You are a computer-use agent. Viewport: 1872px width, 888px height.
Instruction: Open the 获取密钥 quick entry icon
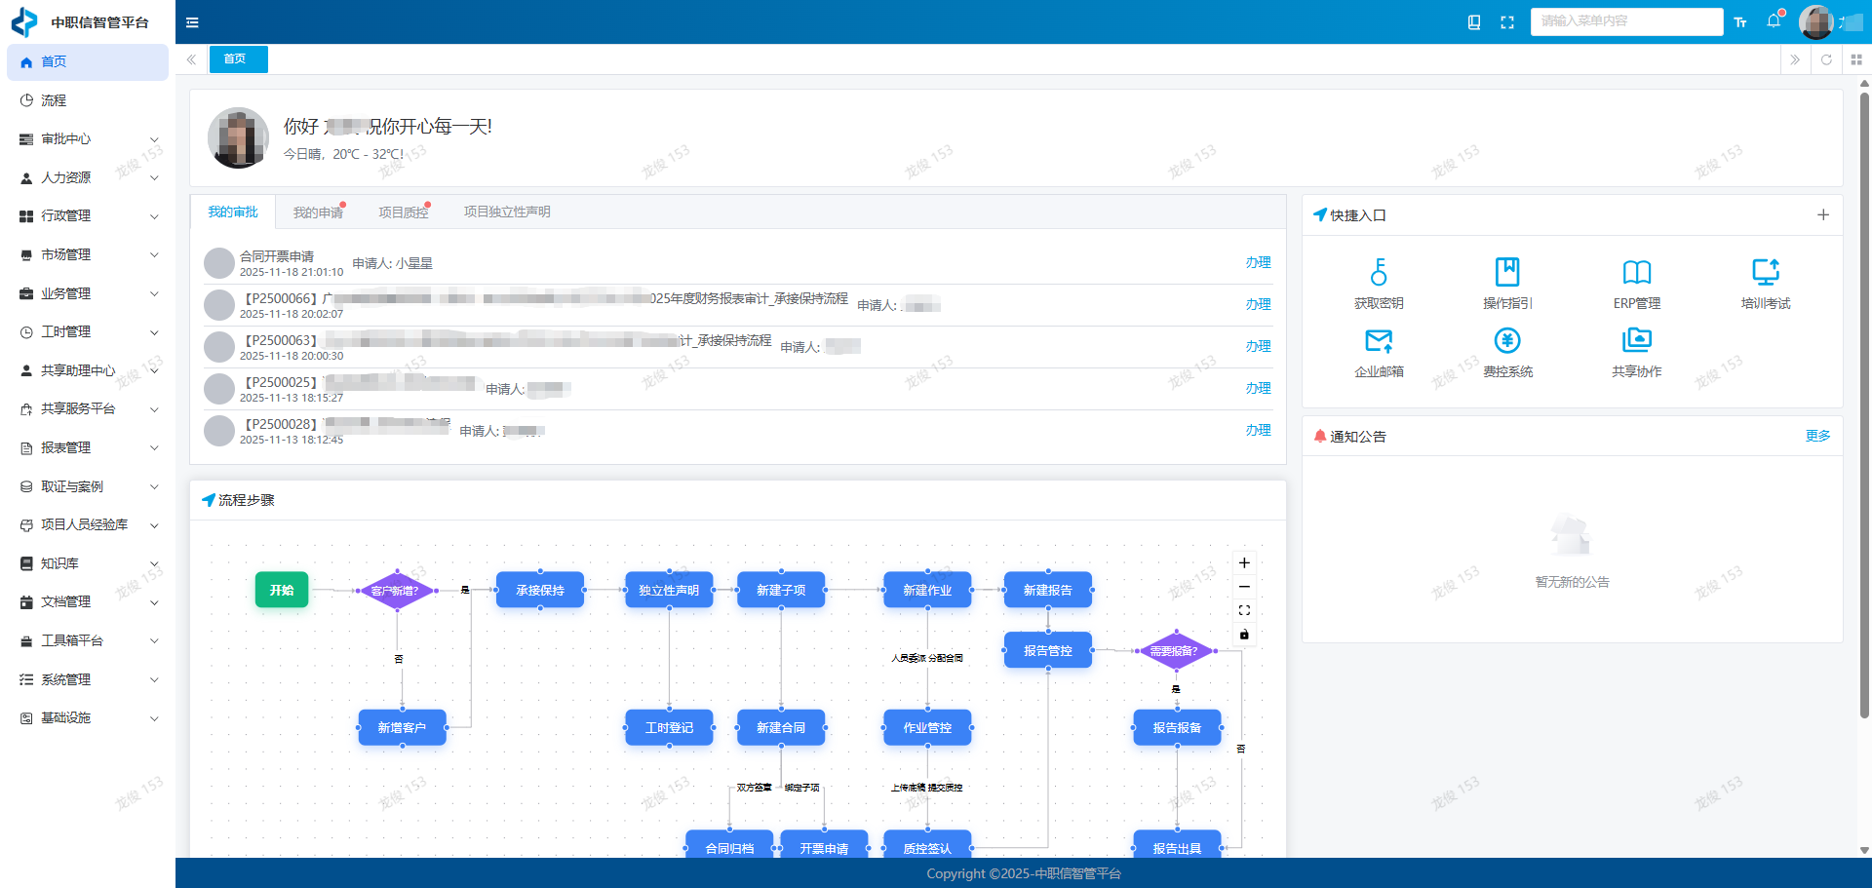coord(1378,272)
